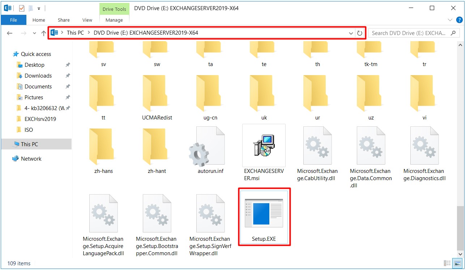Select the Microsoft.Exchange.Setup.SignVerfWrapper.dll icon

210,213
